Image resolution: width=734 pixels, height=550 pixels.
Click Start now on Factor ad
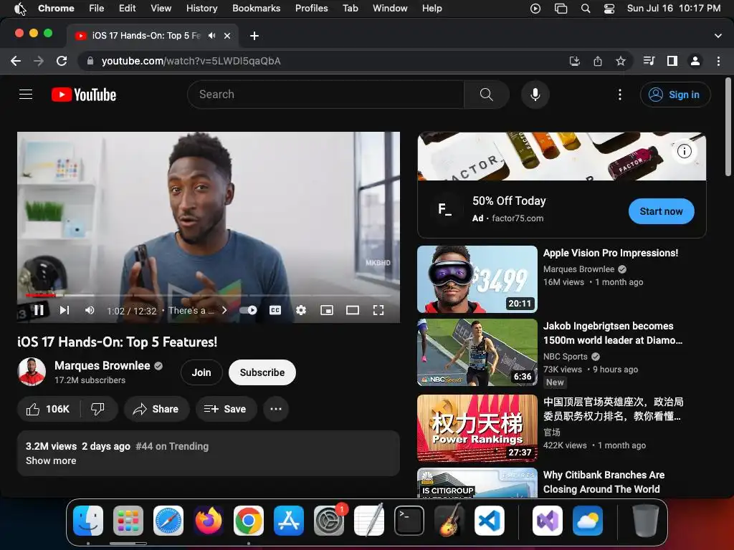(x=661, y=211)
